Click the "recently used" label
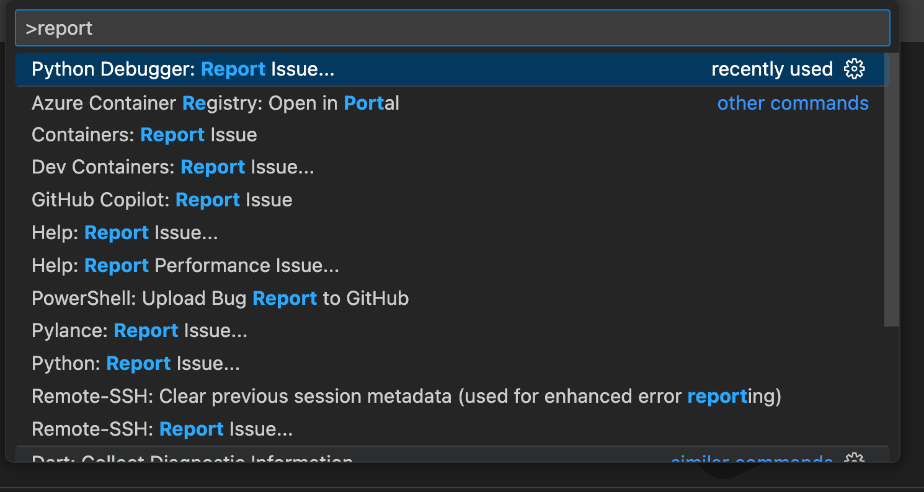The width and height of the screenshot is (924, 492). (771, 69)
